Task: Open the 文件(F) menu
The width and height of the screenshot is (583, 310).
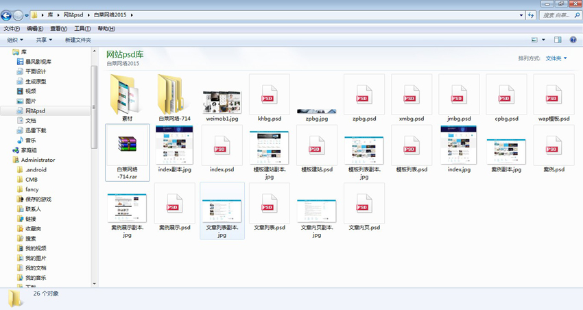Action: pyautogui.click(x=12, y=29)
